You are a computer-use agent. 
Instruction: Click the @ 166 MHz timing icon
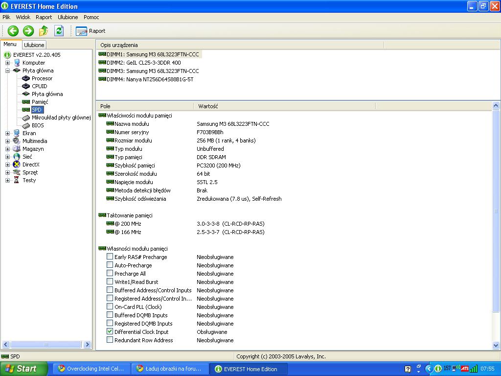coord(110,232)
